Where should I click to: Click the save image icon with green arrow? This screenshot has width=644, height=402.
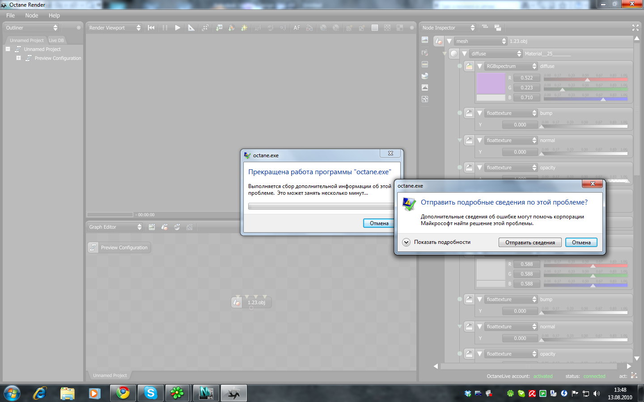pos(219,28)
